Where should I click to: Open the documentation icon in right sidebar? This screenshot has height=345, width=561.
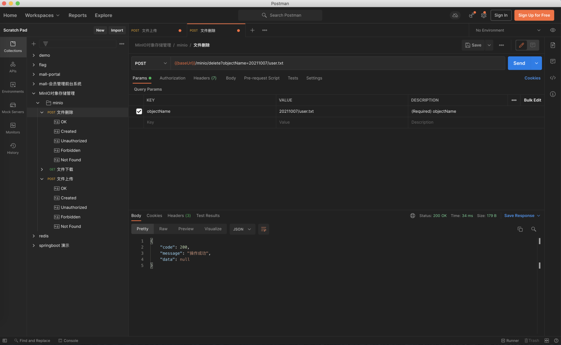553,45
